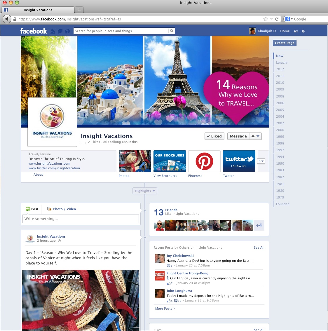Screen dimensions: 328x331
Task: Open the Pinterest app tile
Action: coord(204,161)
